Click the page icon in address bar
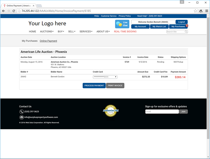Screen dimensions: 210x159 [19, 11]
